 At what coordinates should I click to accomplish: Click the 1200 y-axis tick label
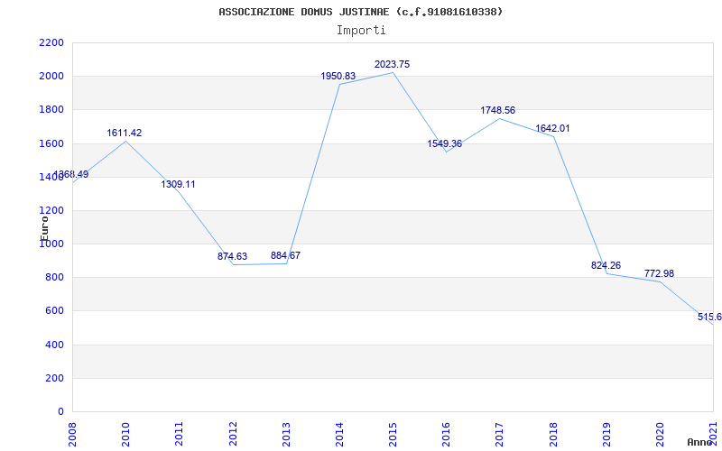click(51, 211)
